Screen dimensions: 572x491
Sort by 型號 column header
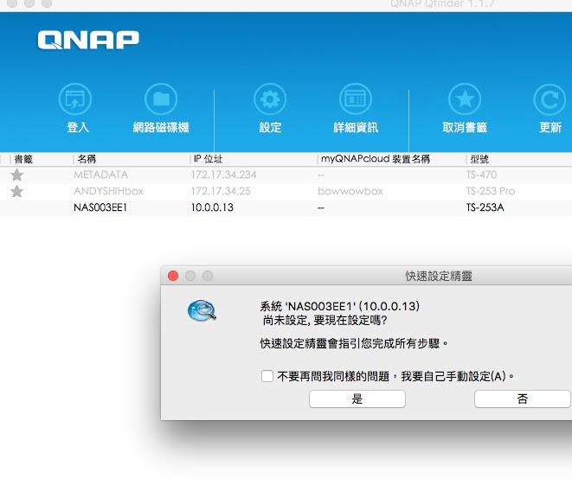click(479, 159)
